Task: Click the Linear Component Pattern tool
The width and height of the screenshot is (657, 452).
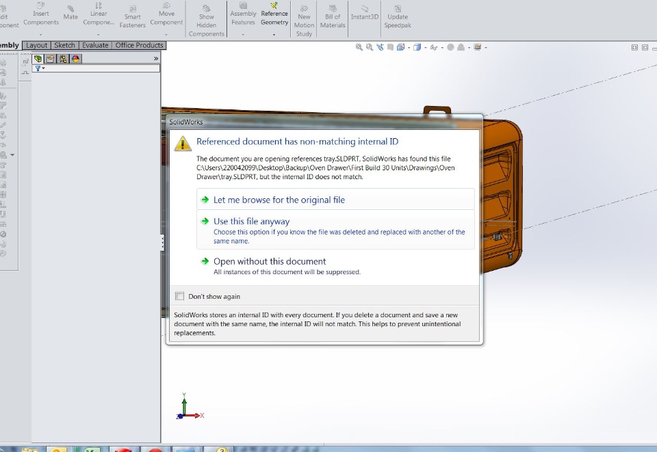Action: click(99, 14)
